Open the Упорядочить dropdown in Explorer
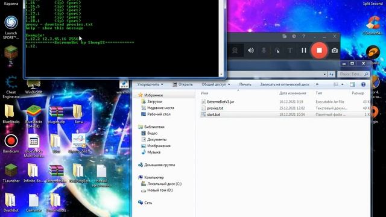386x217 pixels. click(x=150, y=84)
